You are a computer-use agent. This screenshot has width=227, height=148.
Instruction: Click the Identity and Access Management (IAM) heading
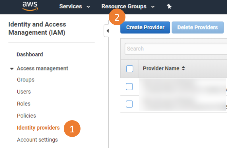tap(37, 28)
